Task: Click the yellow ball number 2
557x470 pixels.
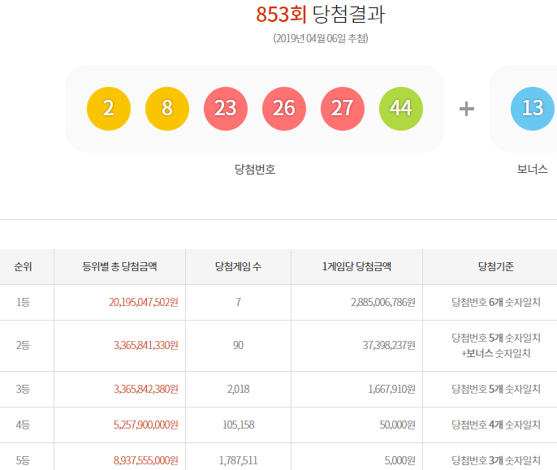Action: 109,108
